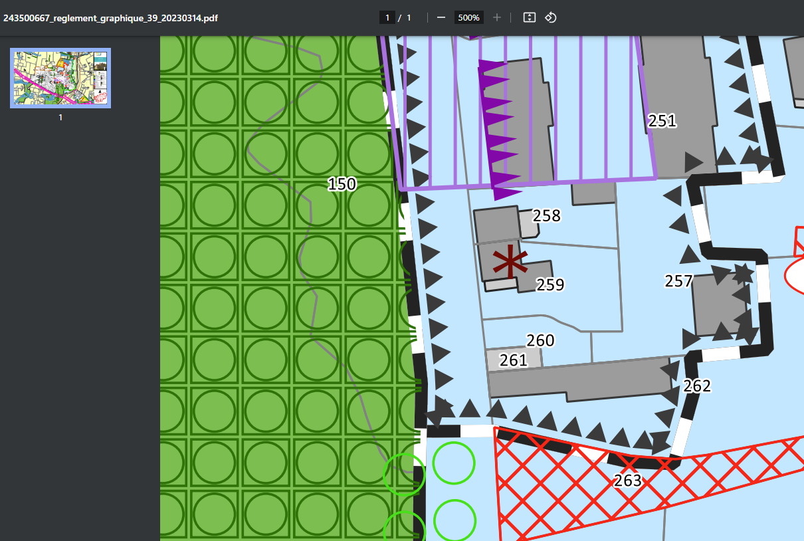Viewport: 804px width, 541px height.
Task: Click parcel number 259
Action: 550,284
